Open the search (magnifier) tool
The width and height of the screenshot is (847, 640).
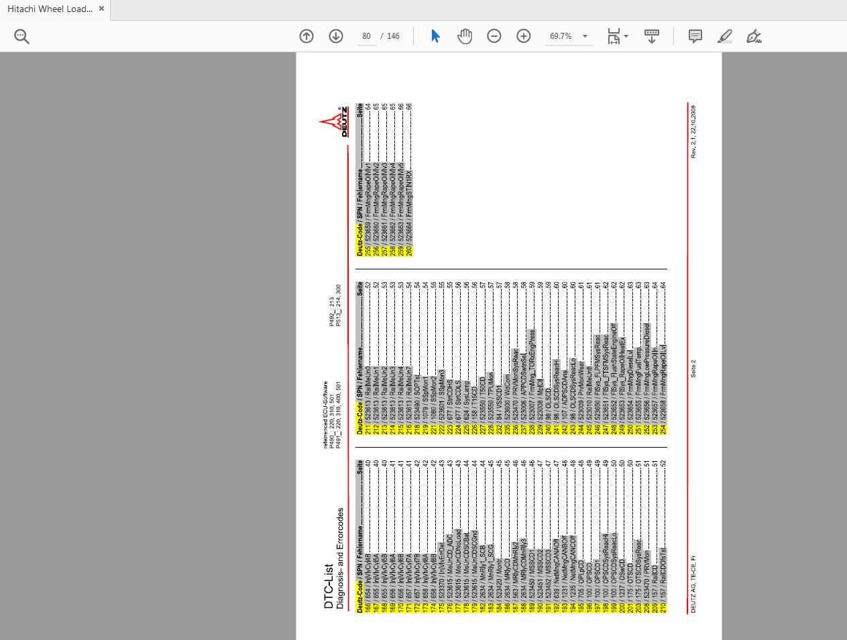(x=21, y=37)
